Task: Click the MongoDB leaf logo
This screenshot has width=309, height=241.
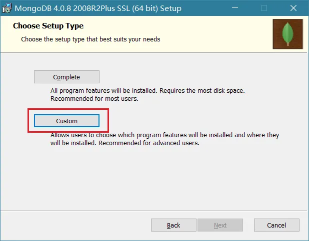Action: click(x=287, y=34)
